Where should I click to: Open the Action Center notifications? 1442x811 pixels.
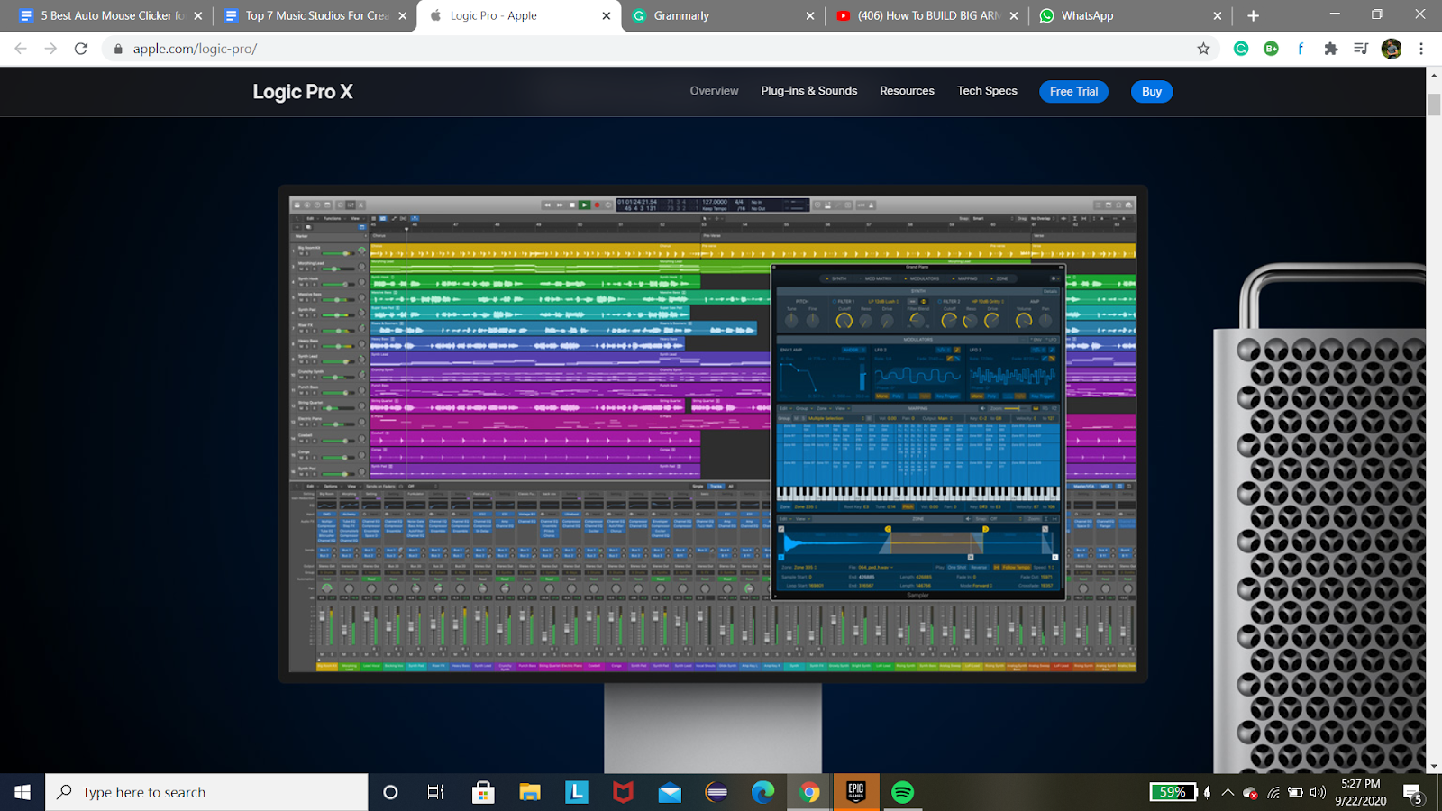pos(1413,793)
